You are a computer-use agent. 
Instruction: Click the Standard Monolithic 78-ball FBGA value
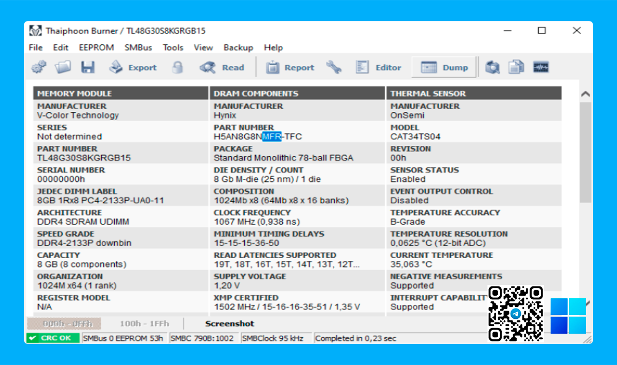coord(283,158)
